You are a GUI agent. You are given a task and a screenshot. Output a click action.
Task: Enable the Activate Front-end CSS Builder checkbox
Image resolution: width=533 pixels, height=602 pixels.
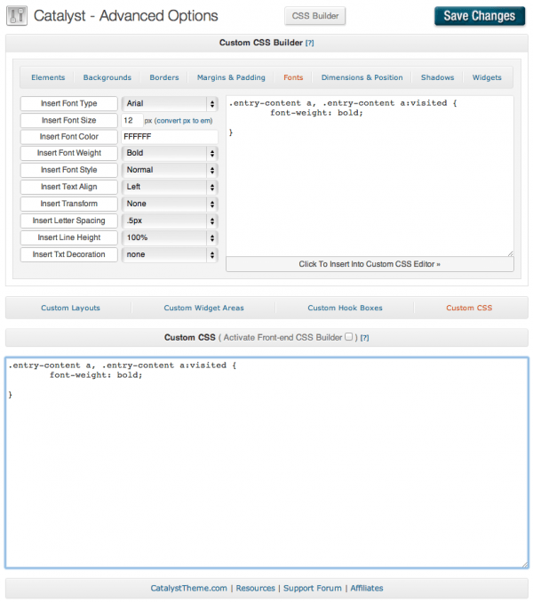pyautogui.click(x=349, y=337)
